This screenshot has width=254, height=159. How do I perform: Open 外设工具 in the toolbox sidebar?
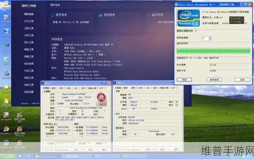pyautogui.click(x=29, y=70)
